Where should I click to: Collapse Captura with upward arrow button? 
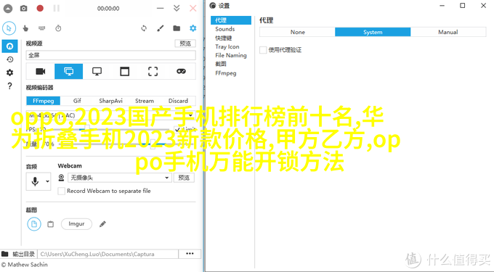coord(8,9)
